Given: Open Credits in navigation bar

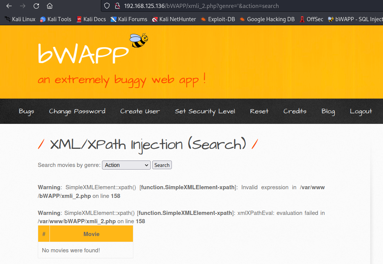Looking at the screenshot, I should click(x=295, y=111).
